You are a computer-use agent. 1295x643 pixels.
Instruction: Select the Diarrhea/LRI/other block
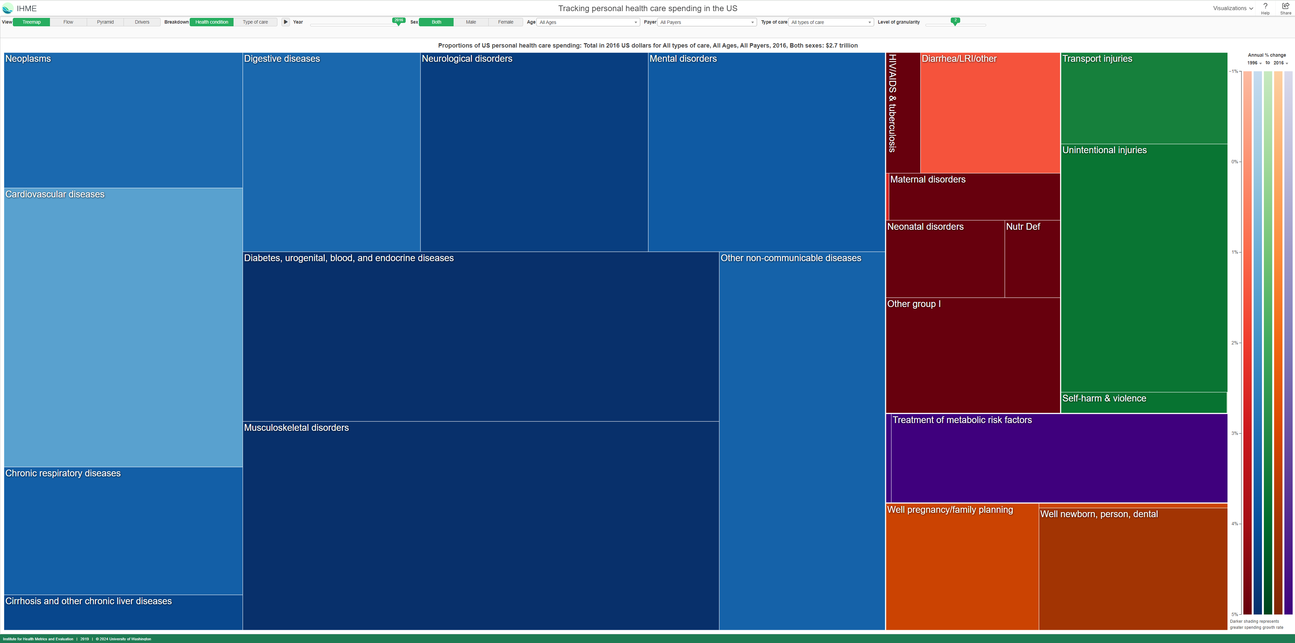click(x=990, y=113)
